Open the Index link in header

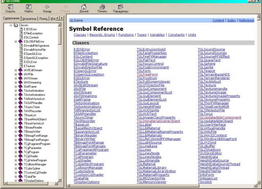231,20
